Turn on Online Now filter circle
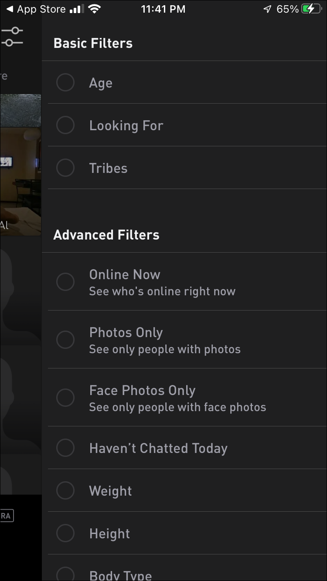Screen dimensions: 327x581 pos(65,282)
